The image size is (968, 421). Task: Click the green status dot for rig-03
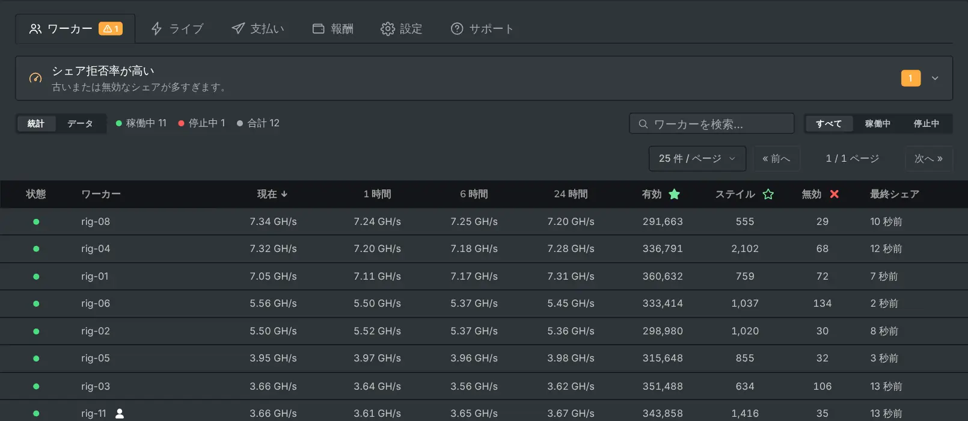pyautogui.click(x=36, y=386)
